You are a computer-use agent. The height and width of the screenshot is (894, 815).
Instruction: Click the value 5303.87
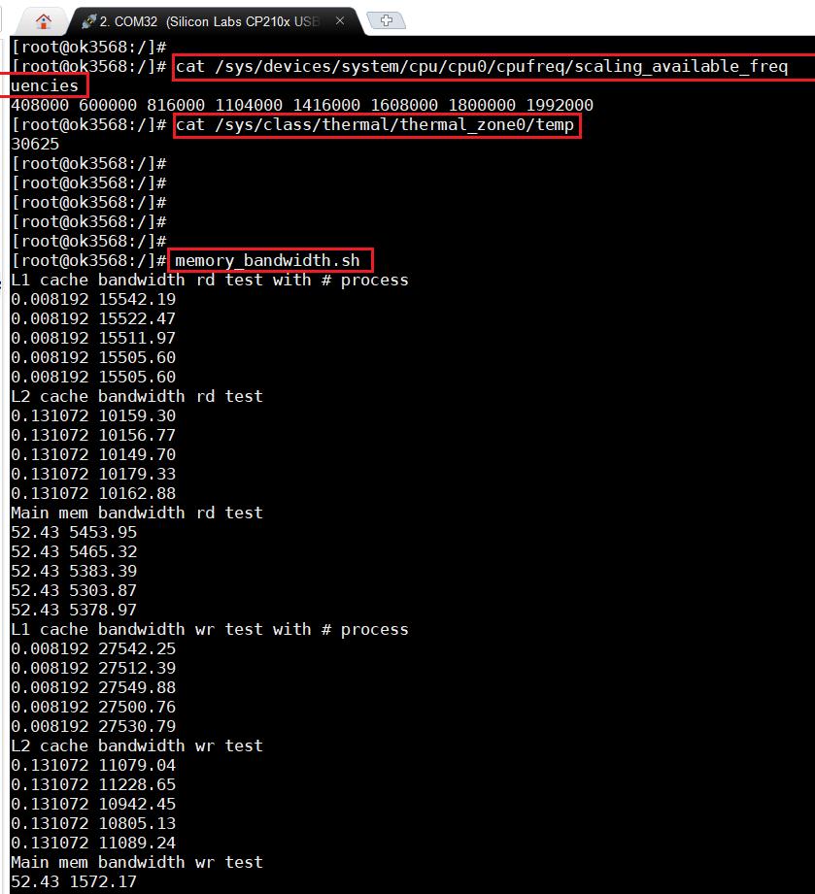[x=103, y=590]
